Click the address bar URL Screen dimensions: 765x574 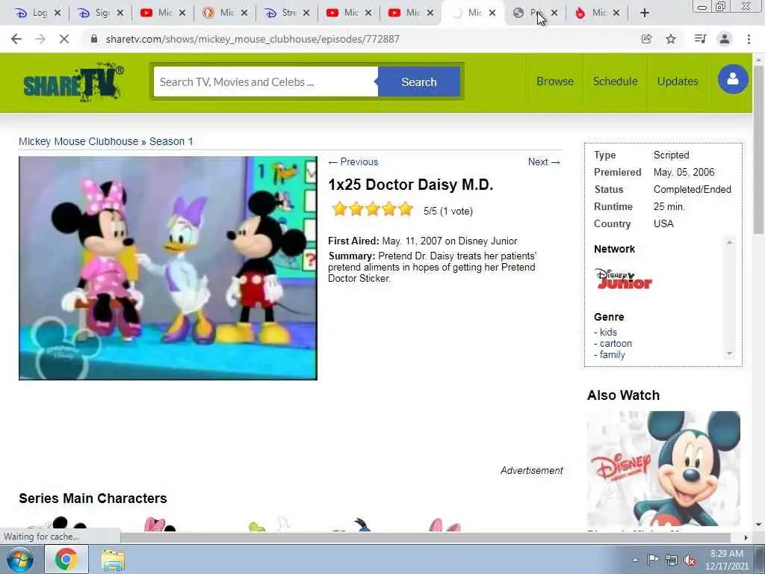tap(253, 39)
